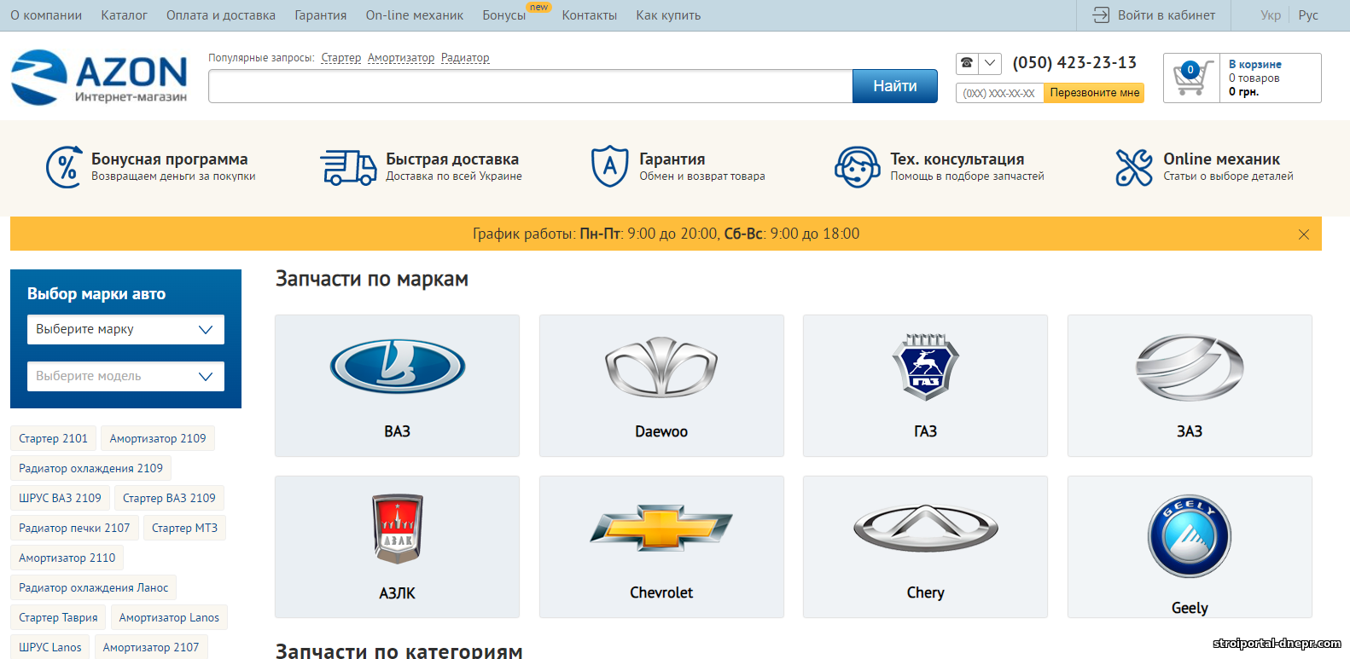The width and height of the screenshot is (1350, 659).
Task: Open the О компании menu item
Action: [46, 15]
